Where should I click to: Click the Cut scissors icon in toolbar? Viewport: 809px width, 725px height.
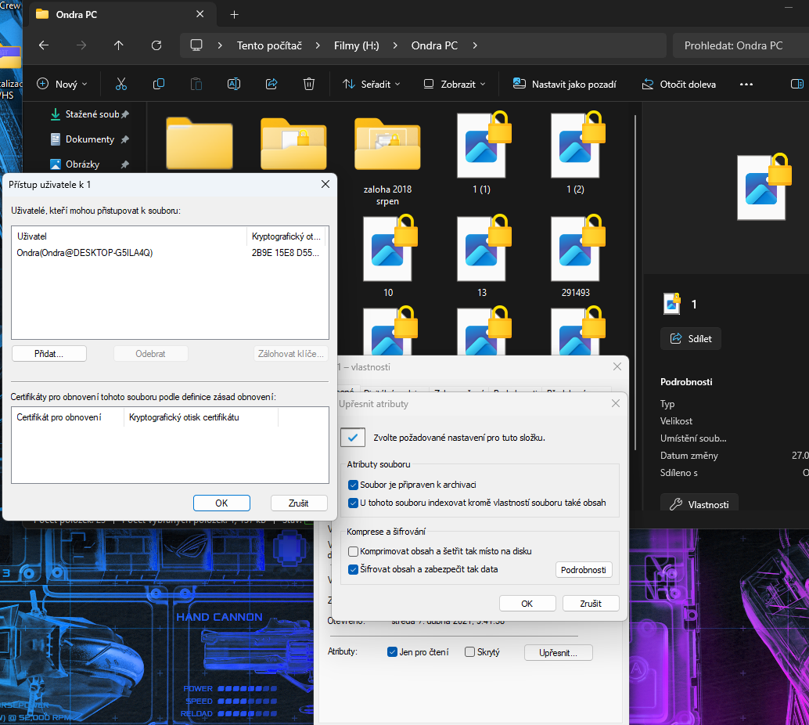pos(120,84)
